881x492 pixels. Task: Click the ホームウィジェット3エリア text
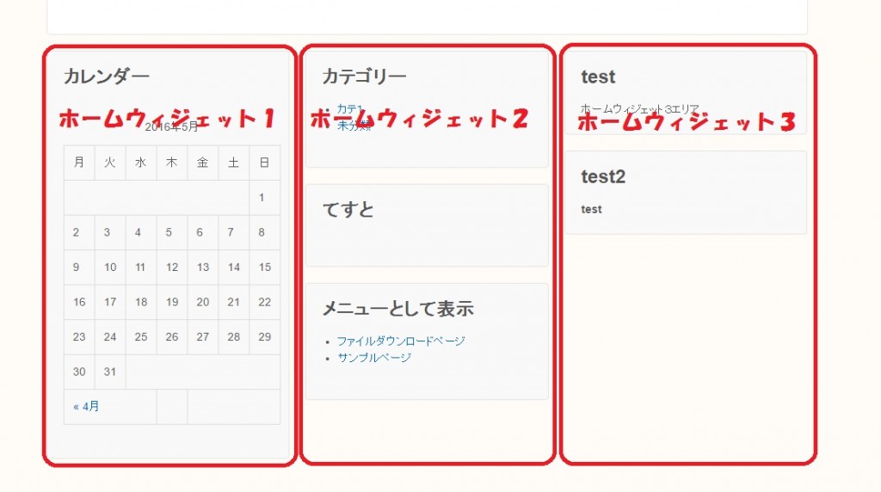pyautogui.click(x=640, y=109)
